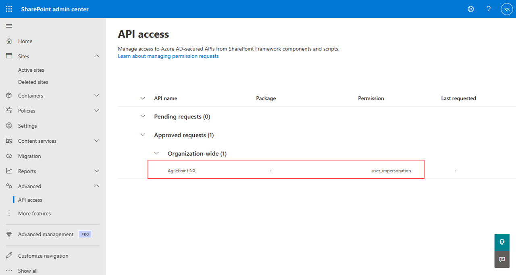Click the Reports chart icon
The image size is (516, 275).
tap(9, 171)
